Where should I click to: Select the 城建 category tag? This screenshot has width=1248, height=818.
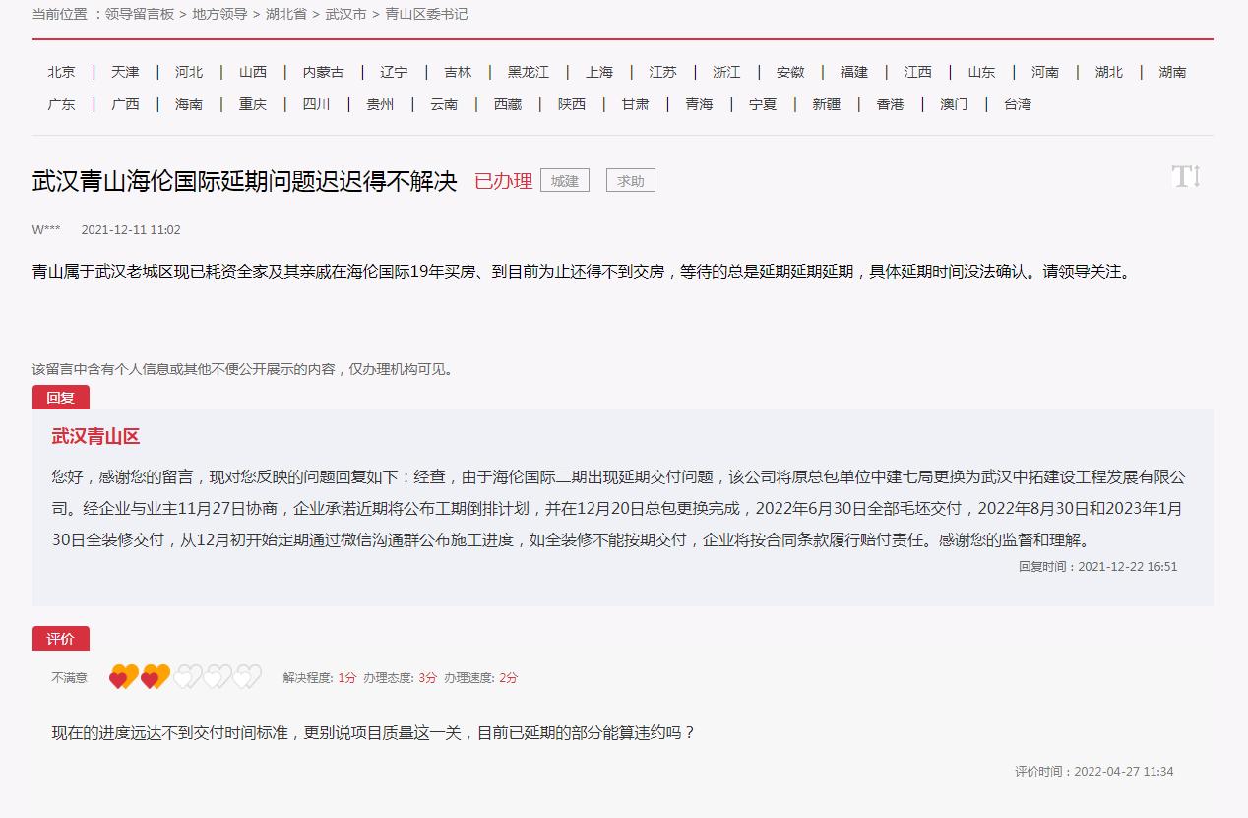point(565,181)
